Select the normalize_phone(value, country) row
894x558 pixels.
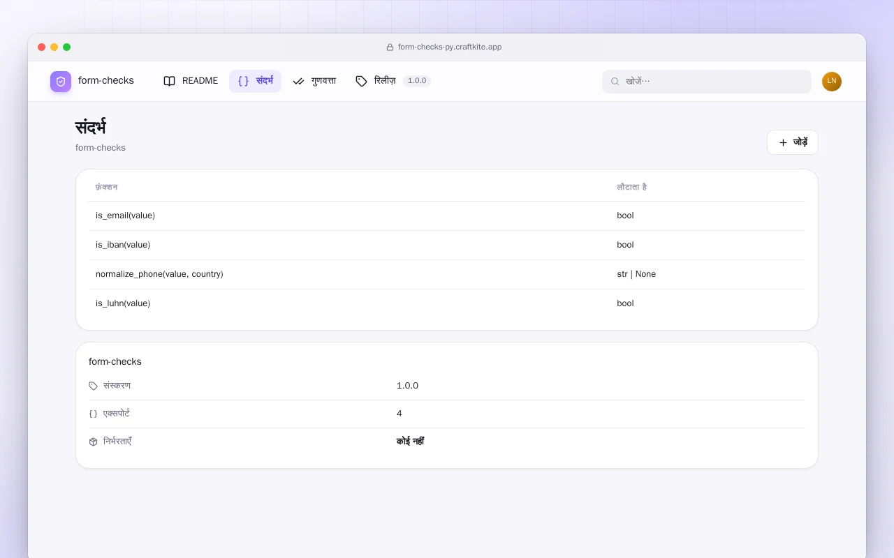click(447, 274)
